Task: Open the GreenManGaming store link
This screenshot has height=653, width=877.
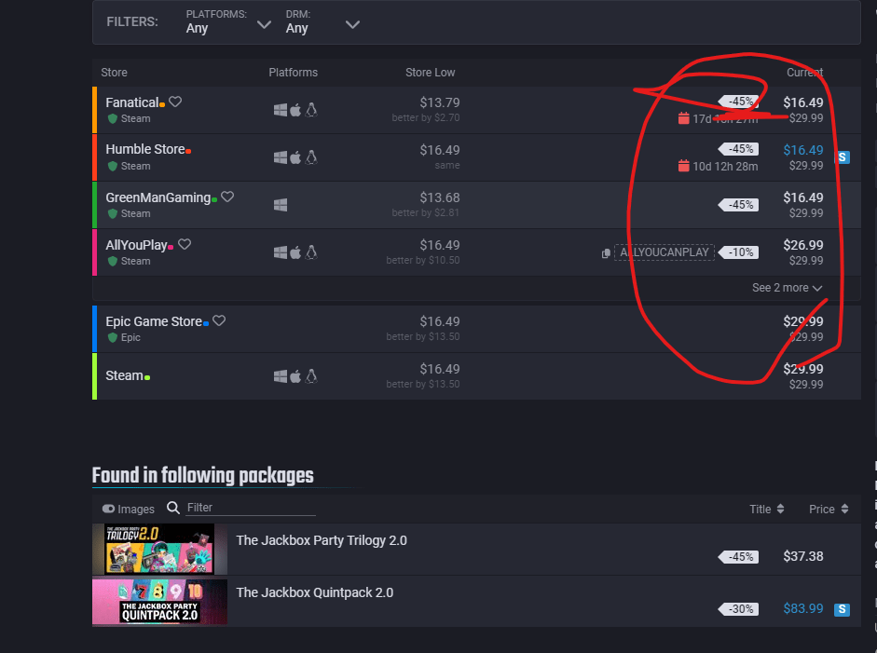Action: 158,197
